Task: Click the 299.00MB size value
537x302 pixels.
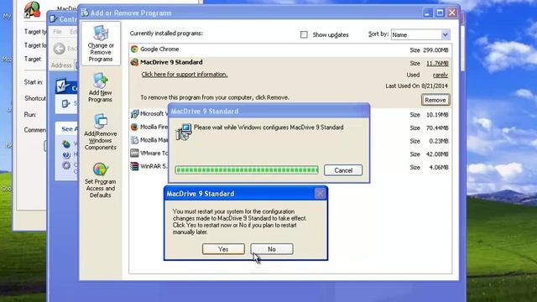Action: (x=435, y=50)
